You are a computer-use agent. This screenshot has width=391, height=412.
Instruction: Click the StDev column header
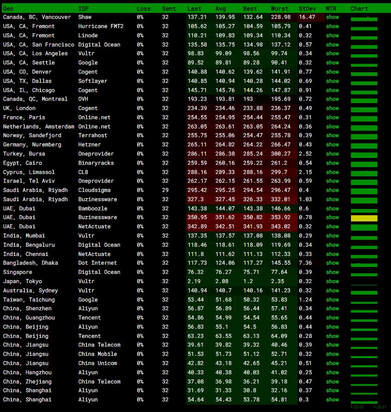point(307,9)
